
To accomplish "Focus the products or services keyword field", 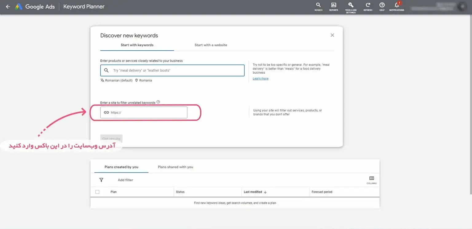I will [x=172, y=70].
